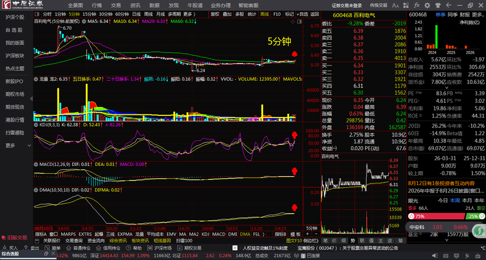Viewport: 486px width, 260px height.
Task: Click the 旧版交易 legacy trading icon
Action: (x=15, y=238)
